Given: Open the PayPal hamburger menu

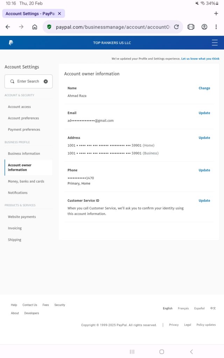Looking at the screenshot, I should click(x=215, y=43).
